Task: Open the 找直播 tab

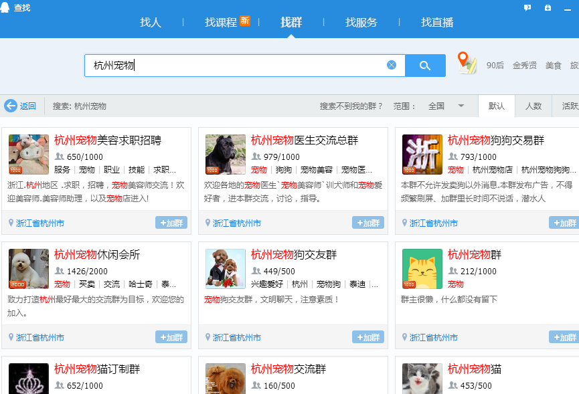Action: pos(437,22)
